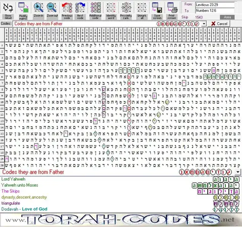
Task: Click the Zoom-in magnifier icon
Action: click(38, 8)
